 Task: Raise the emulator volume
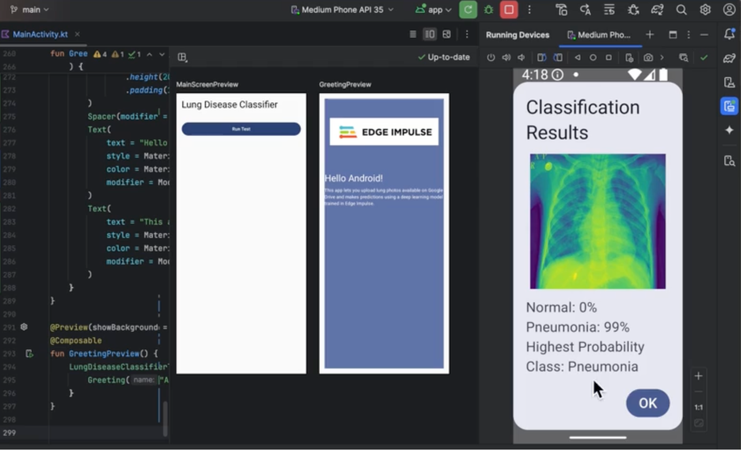point(506,58)
